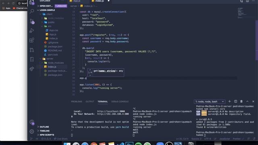This screenshot has height=145, width=258.
Task: Select the TERMINAL panel tab
Action: tap(102, 101)
